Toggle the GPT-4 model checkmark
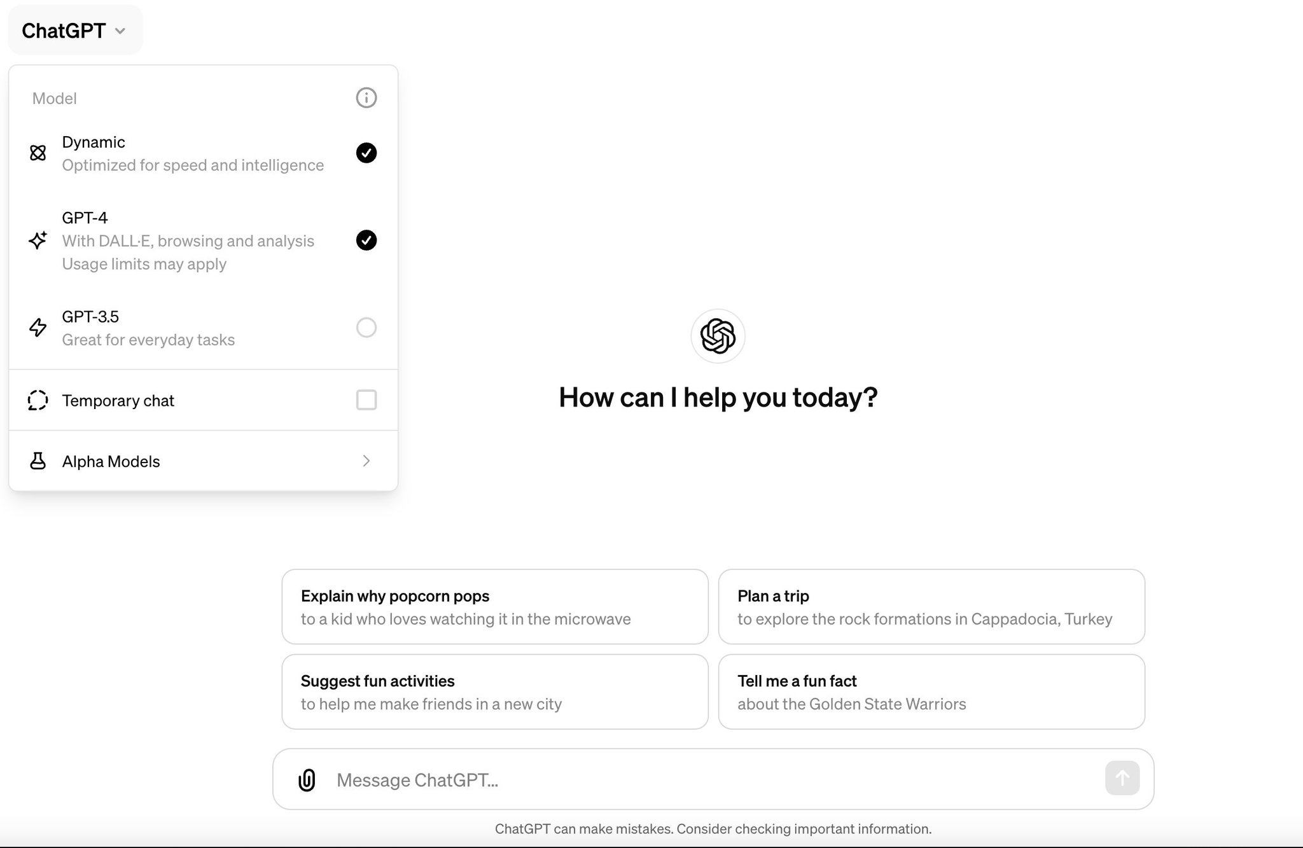The image size is (1303, 848). pyautogui.click(x=366, y=240)
